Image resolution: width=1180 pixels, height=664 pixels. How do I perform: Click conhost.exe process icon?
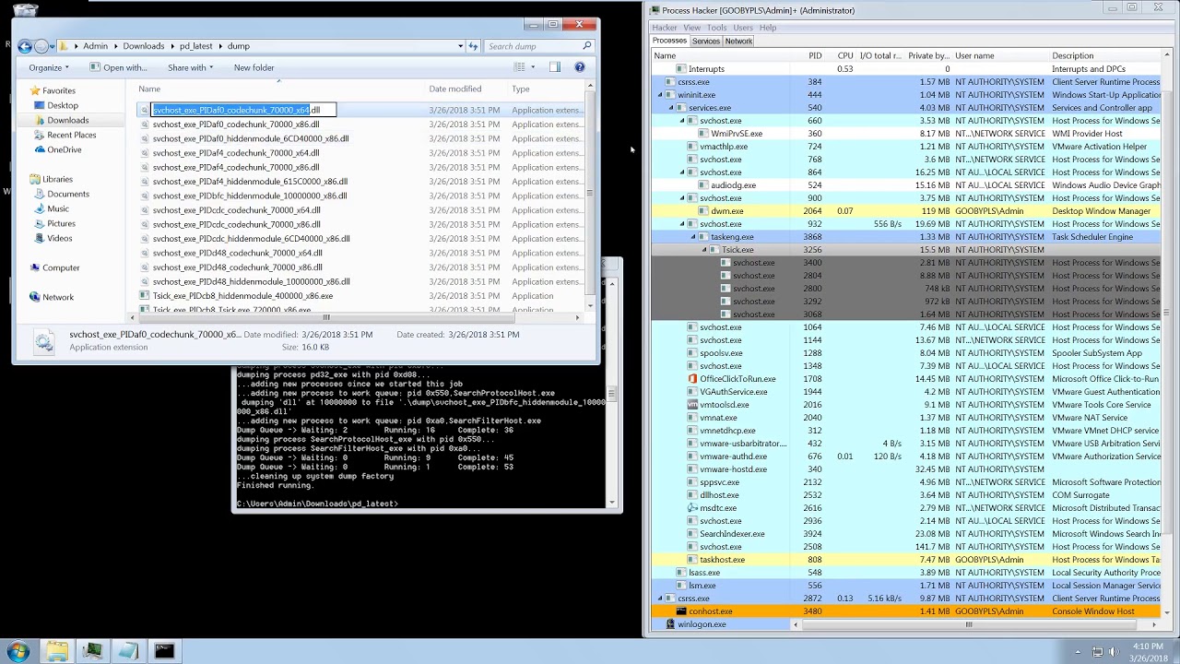tap(682, 611)
